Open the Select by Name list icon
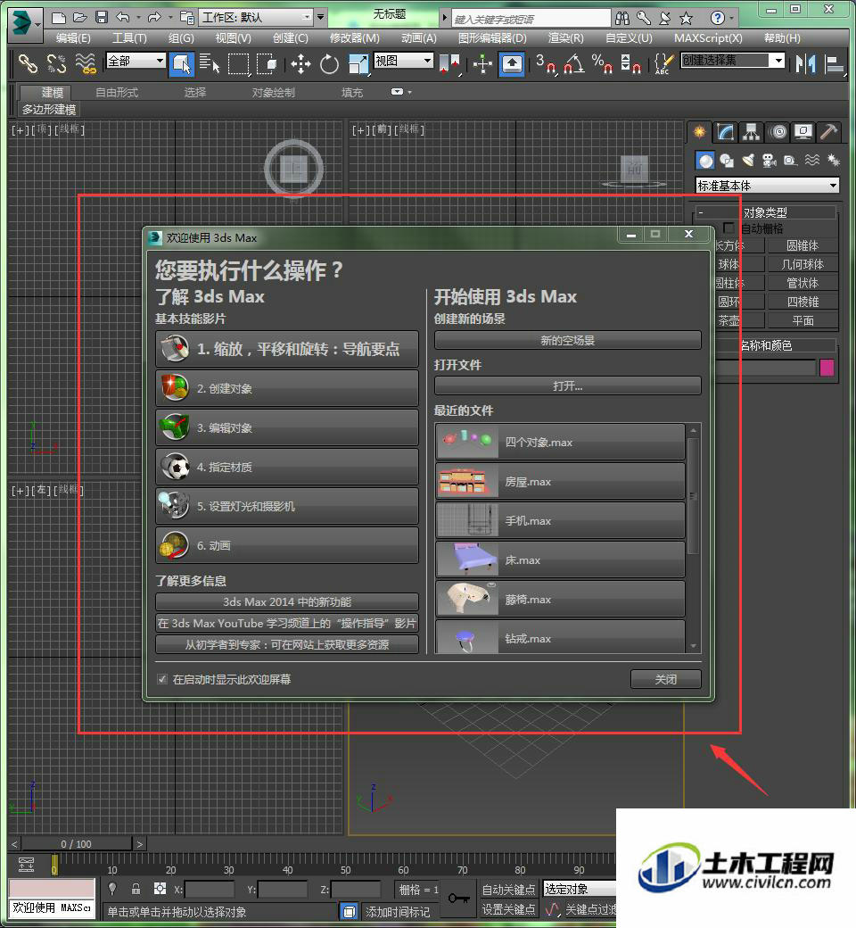The width and height of the screenshot is (856, 928). (x=210, y=63)
